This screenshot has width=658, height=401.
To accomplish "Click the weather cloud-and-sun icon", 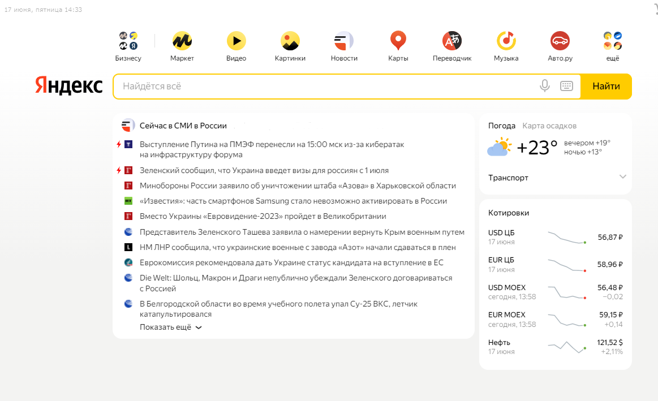I will click(x=500, y=147).
